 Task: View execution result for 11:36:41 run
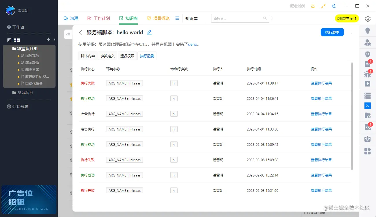click(321, 98)
